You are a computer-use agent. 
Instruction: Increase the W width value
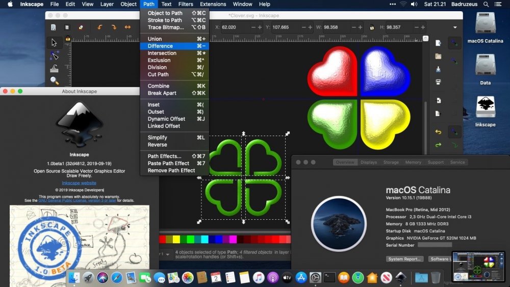[x=361, y=28]
